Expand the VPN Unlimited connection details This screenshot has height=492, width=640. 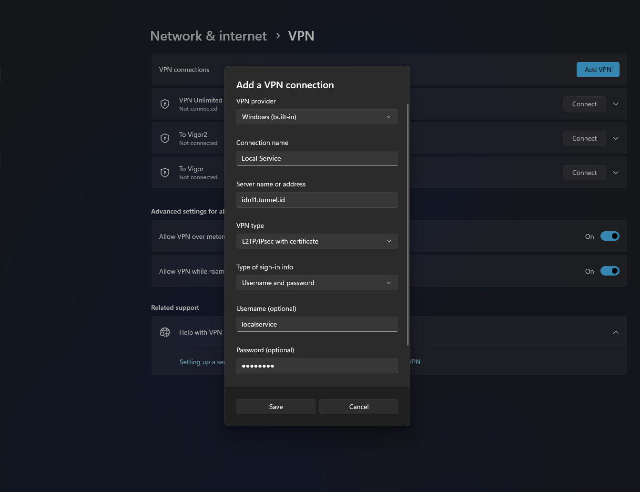[615, 103]
